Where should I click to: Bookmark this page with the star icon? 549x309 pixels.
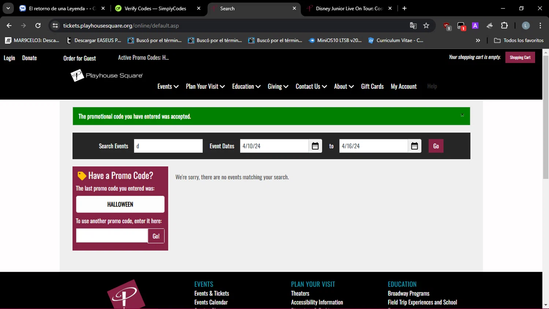point(426,26)
